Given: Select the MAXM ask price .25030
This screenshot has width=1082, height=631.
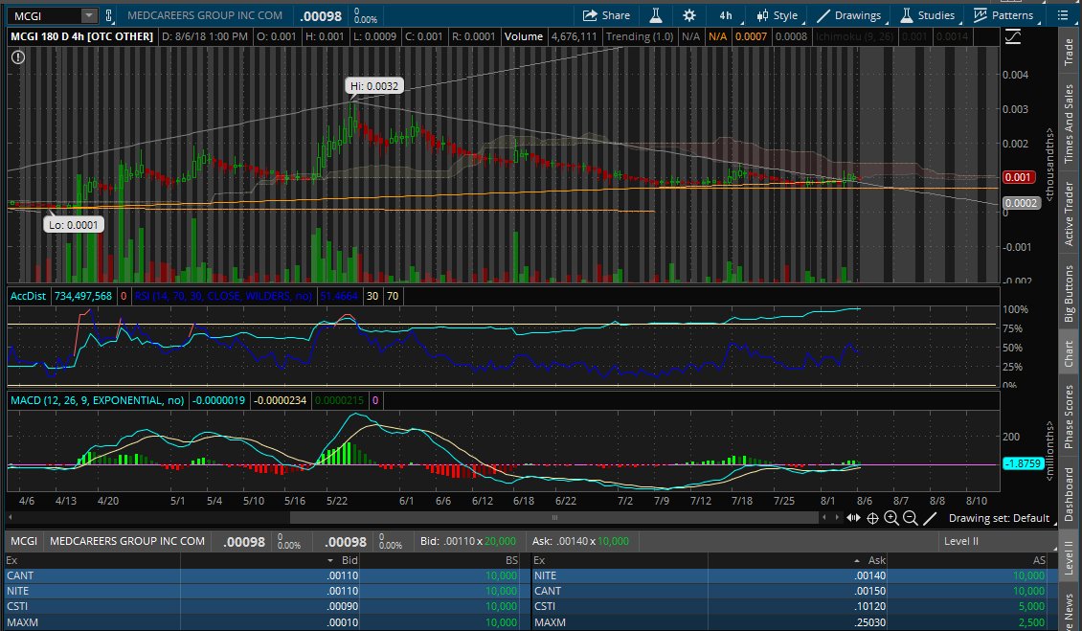Looking at the screenshot, I should click(x=868, y=622).
